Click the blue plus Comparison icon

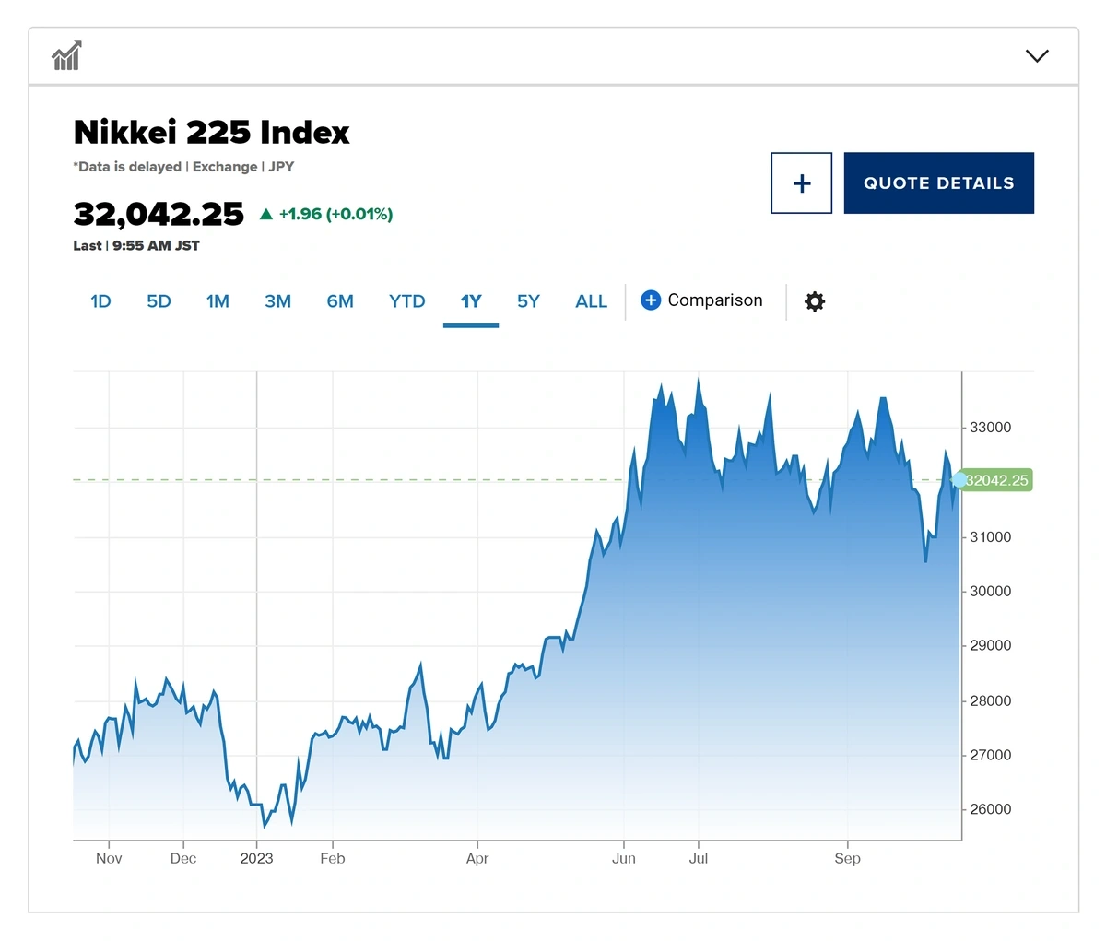click(x=651, y=300)
